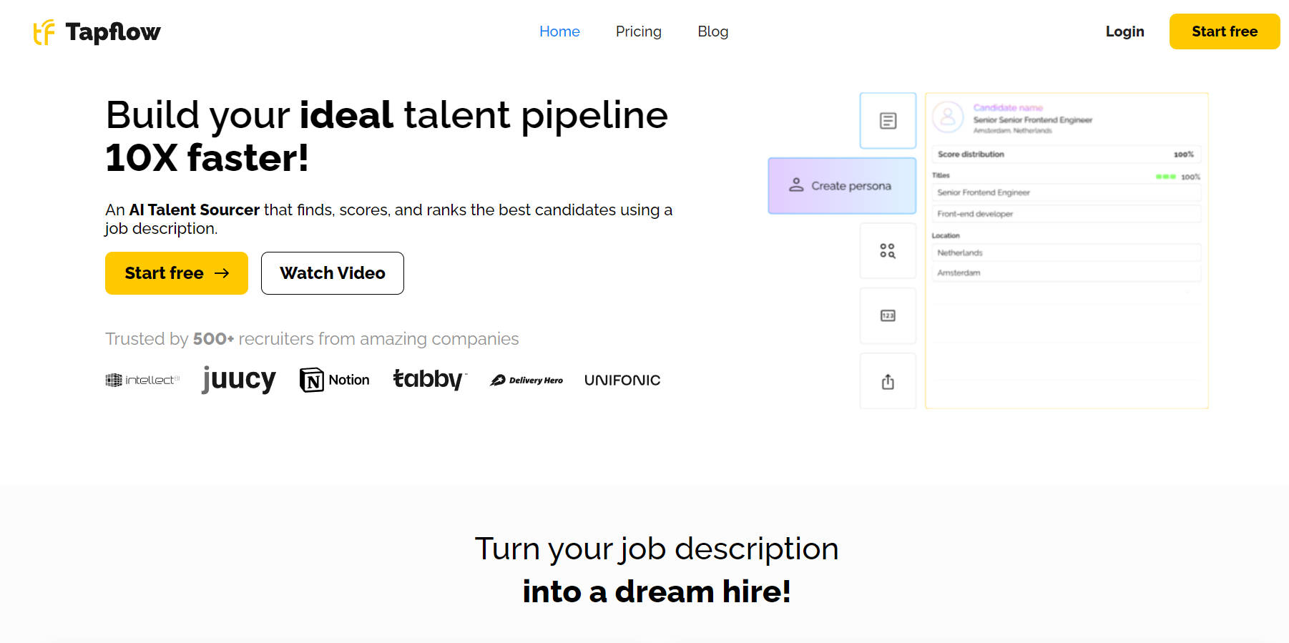Click the tabby company logo
This screenshot has height=643, width=1289.
click(429, 379)
